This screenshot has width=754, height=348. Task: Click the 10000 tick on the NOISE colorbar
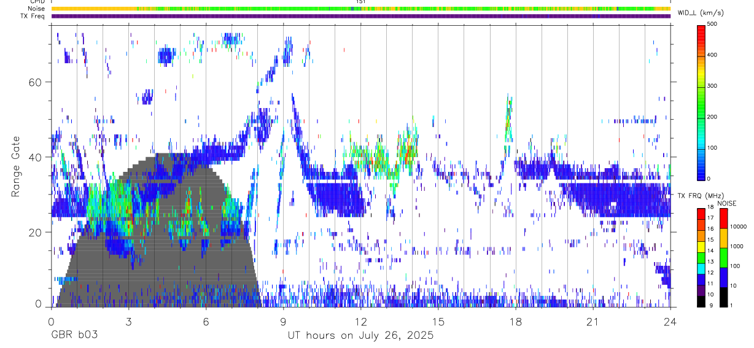pos(739,227)
